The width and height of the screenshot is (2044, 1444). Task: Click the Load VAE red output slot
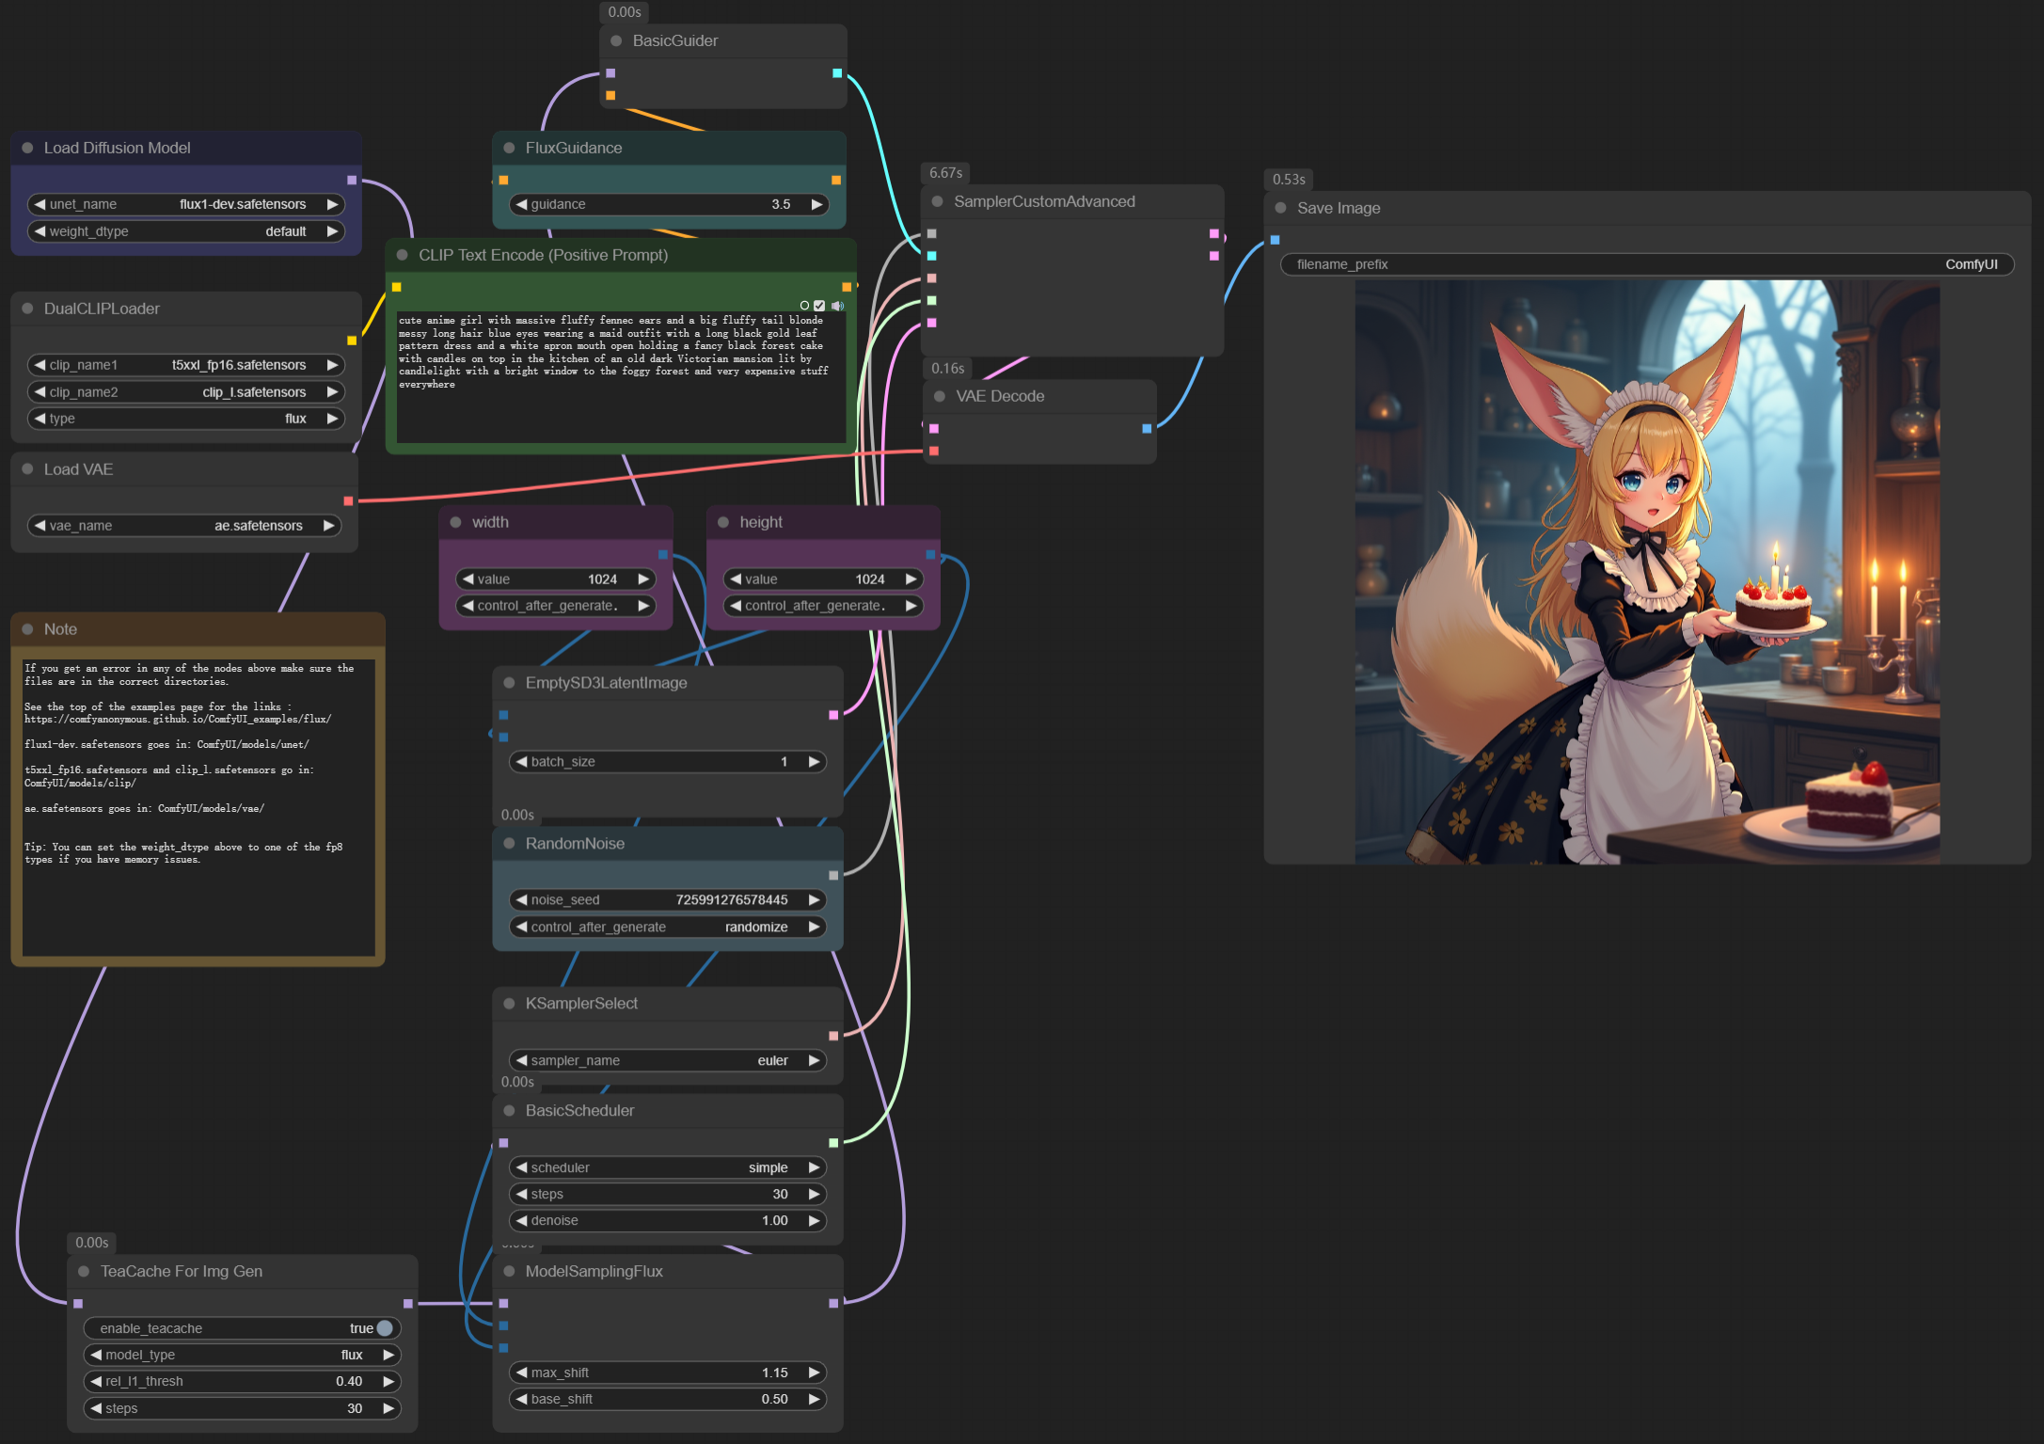349,501
